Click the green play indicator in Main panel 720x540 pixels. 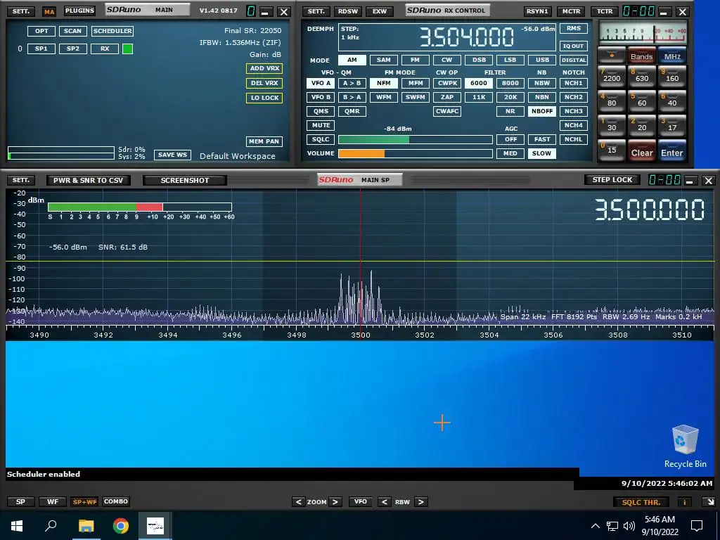pyautogui.click(x=128, y=49)
